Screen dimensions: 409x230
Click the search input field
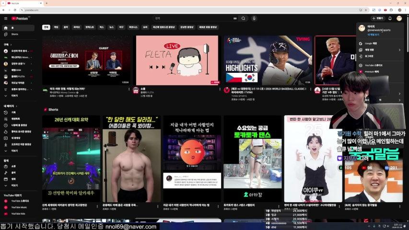click(x=192, y=19)
